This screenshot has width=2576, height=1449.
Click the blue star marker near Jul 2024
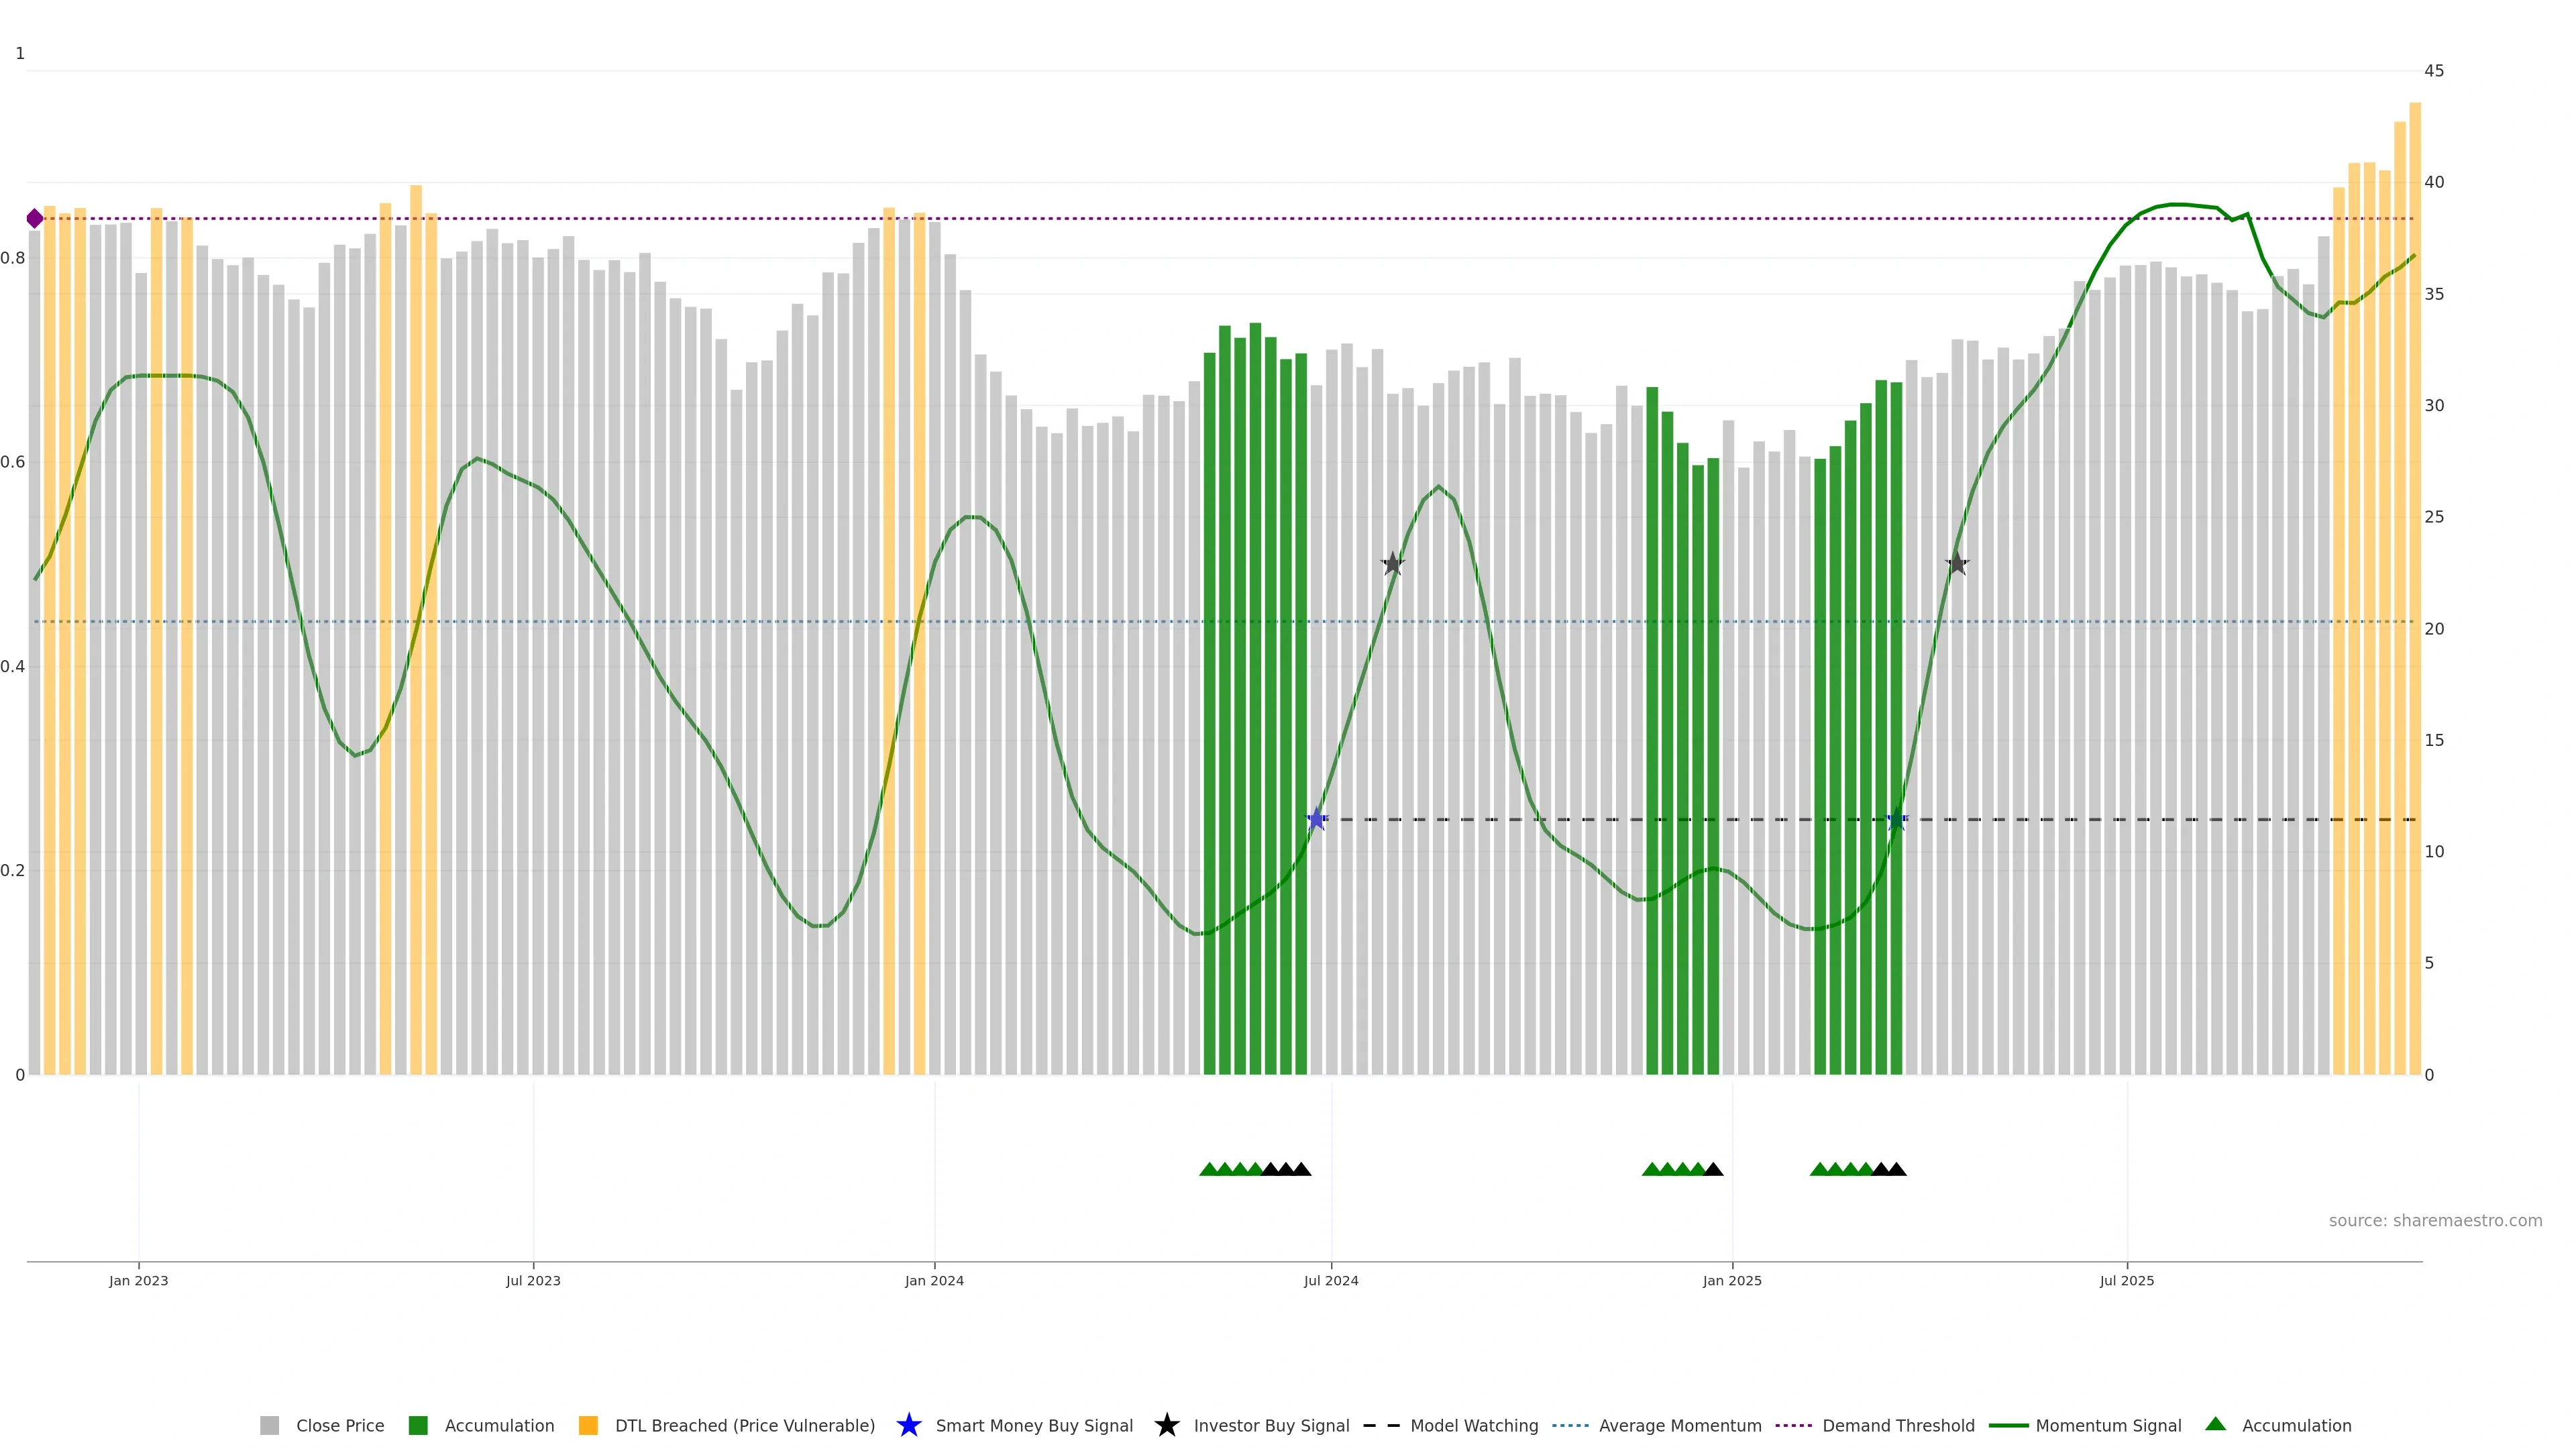[x=1317, y=819]
